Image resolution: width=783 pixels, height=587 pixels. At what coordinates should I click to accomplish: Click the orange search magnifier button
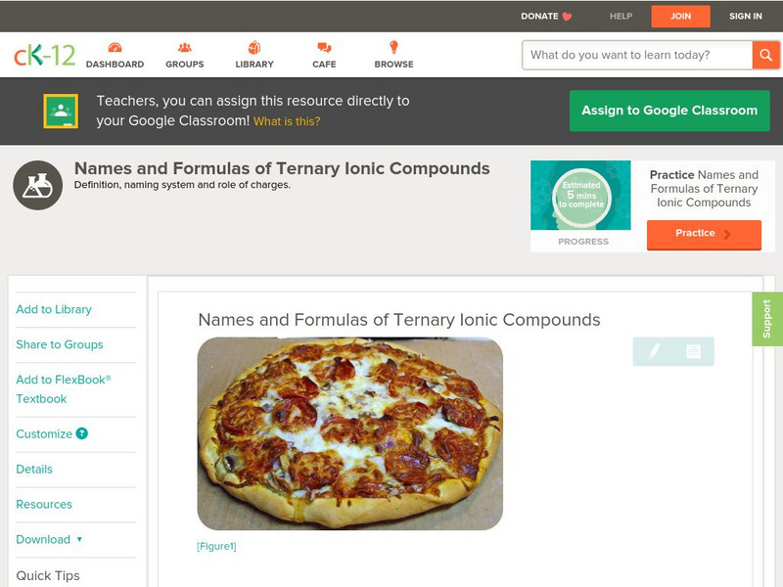(x=765, y=55)
